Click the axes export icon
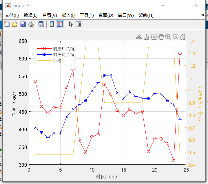Viewport: 208px width, 184px height. pos(139,37)
